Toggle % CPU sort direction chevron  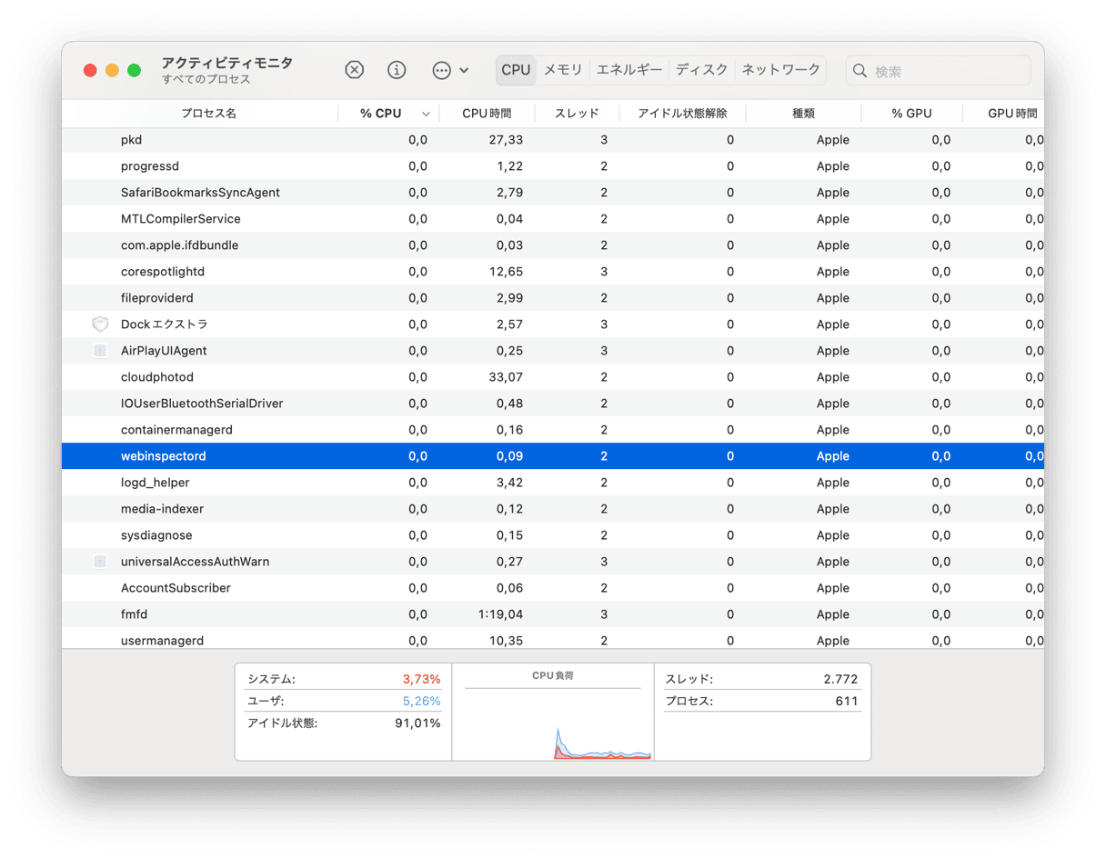[x=426, y=115]
